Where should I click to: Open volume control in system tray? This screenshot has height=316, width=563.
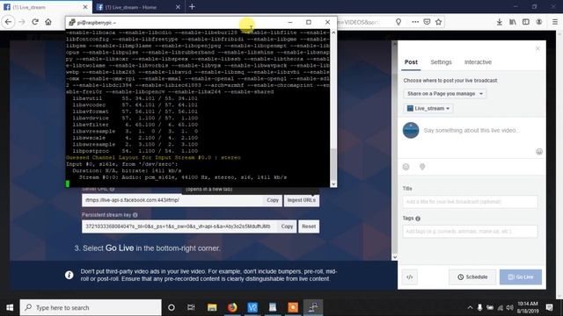coord(509,307)
